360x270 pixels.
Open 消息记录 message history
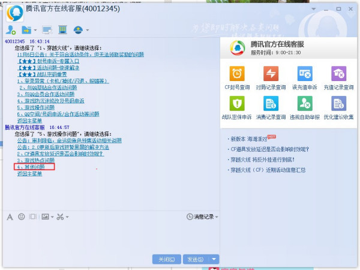tap(202, 217)
